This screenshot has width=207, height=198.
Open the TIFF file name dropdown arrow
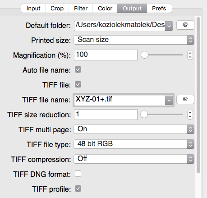[169, 100]
